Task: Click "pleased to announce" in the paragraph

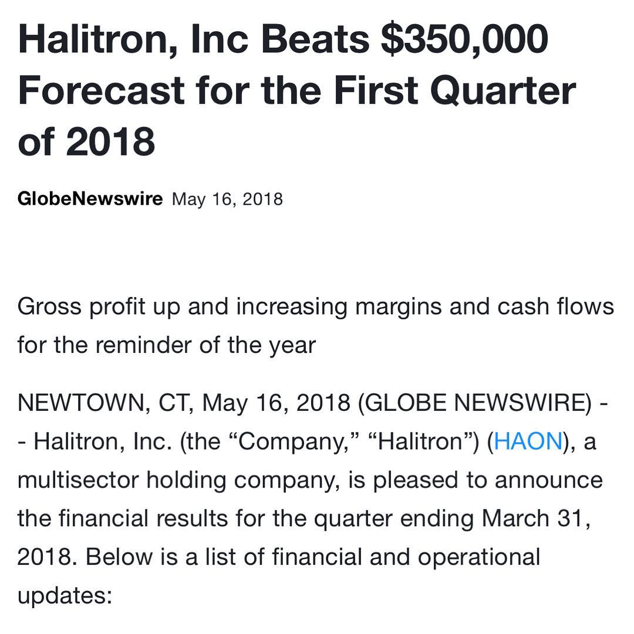Action: point(488,481)
